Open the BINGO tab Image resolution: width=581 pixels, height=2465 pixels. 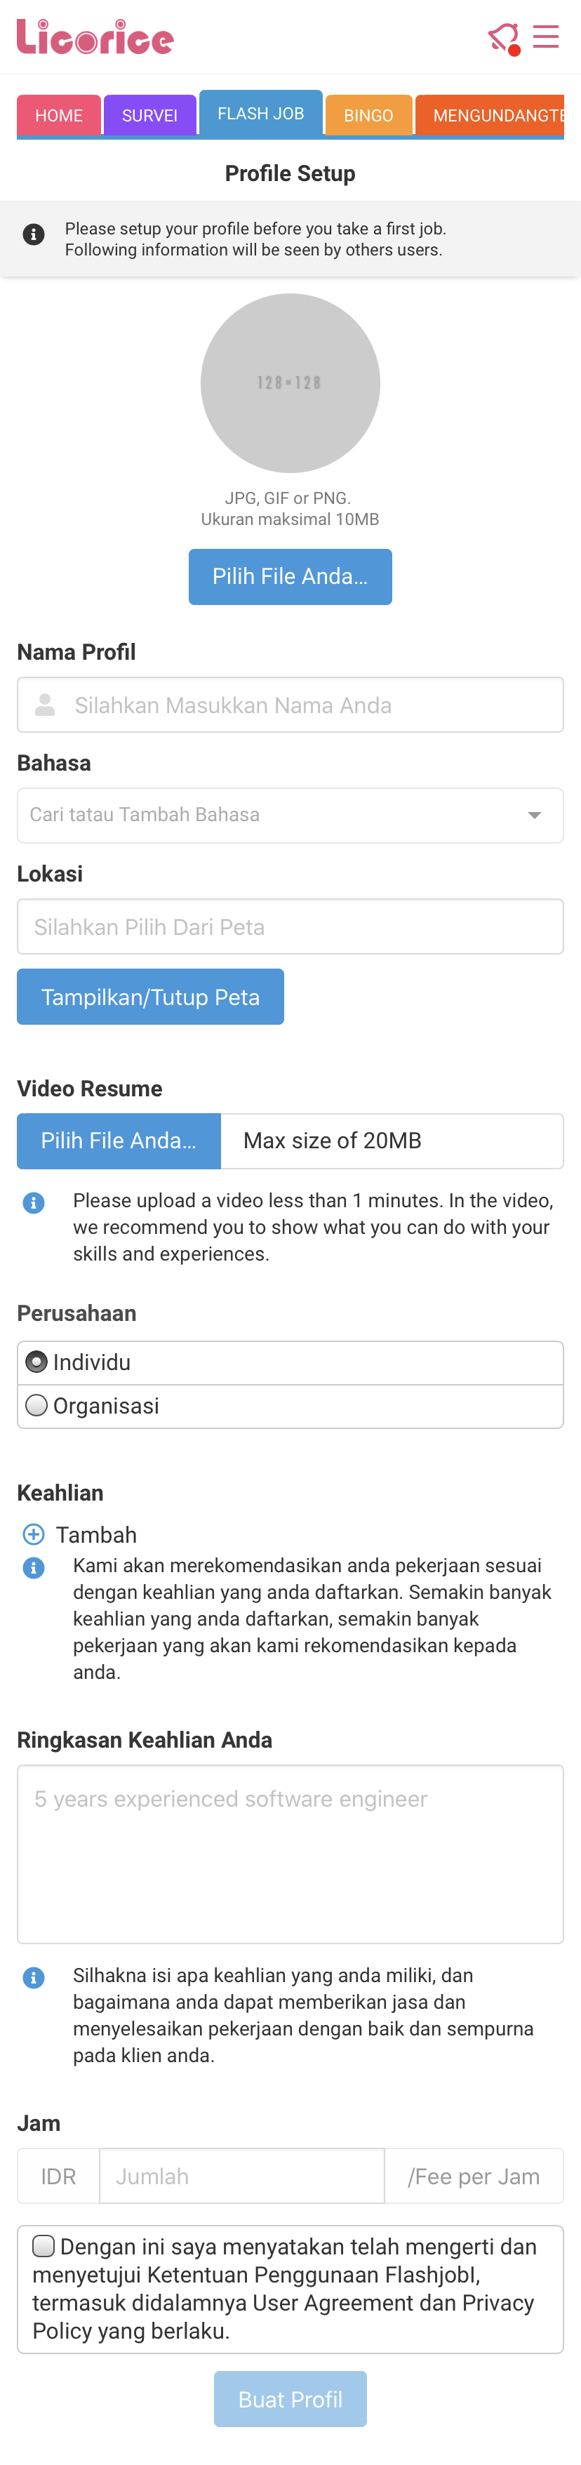(368, 115)
